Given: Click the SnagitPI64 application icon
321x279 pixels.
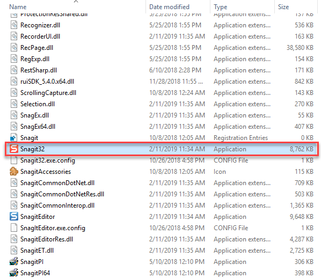Looking at the screenshot, I should point(14,273).
